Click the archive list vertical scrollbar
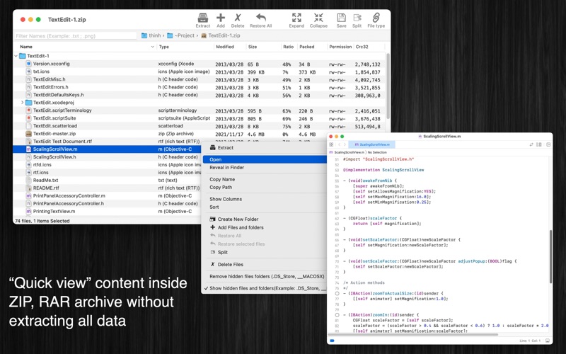The height and width of the screenshot is (354, 566). (388, 86)
